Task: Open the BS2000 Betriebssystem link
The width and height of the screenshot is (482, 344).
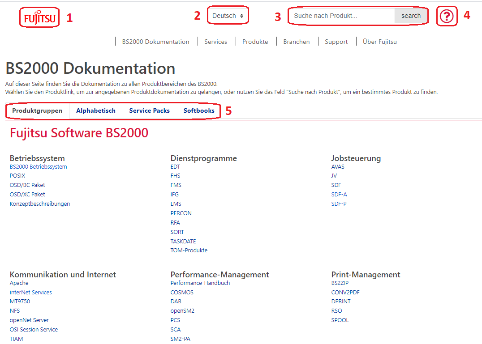Action: tap(38, 167)
